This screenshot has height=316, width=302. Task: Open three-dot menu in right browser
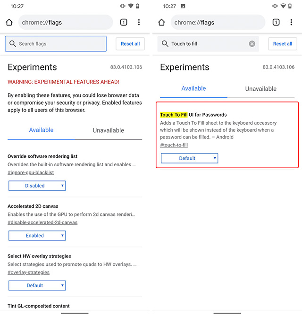pos(291,22)
